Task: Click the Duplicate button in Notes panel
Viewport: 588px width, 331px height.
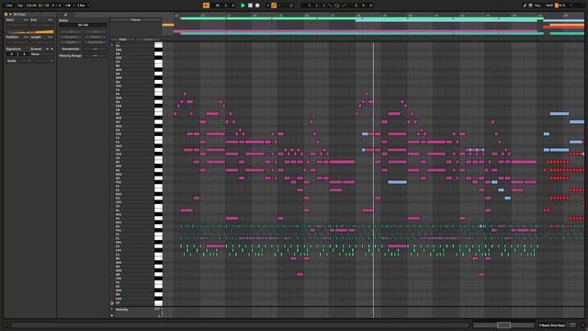Action: (96, 42)
